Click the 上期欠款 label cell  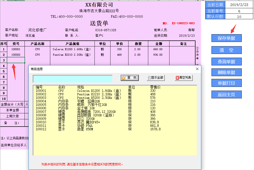pos(12,116)
